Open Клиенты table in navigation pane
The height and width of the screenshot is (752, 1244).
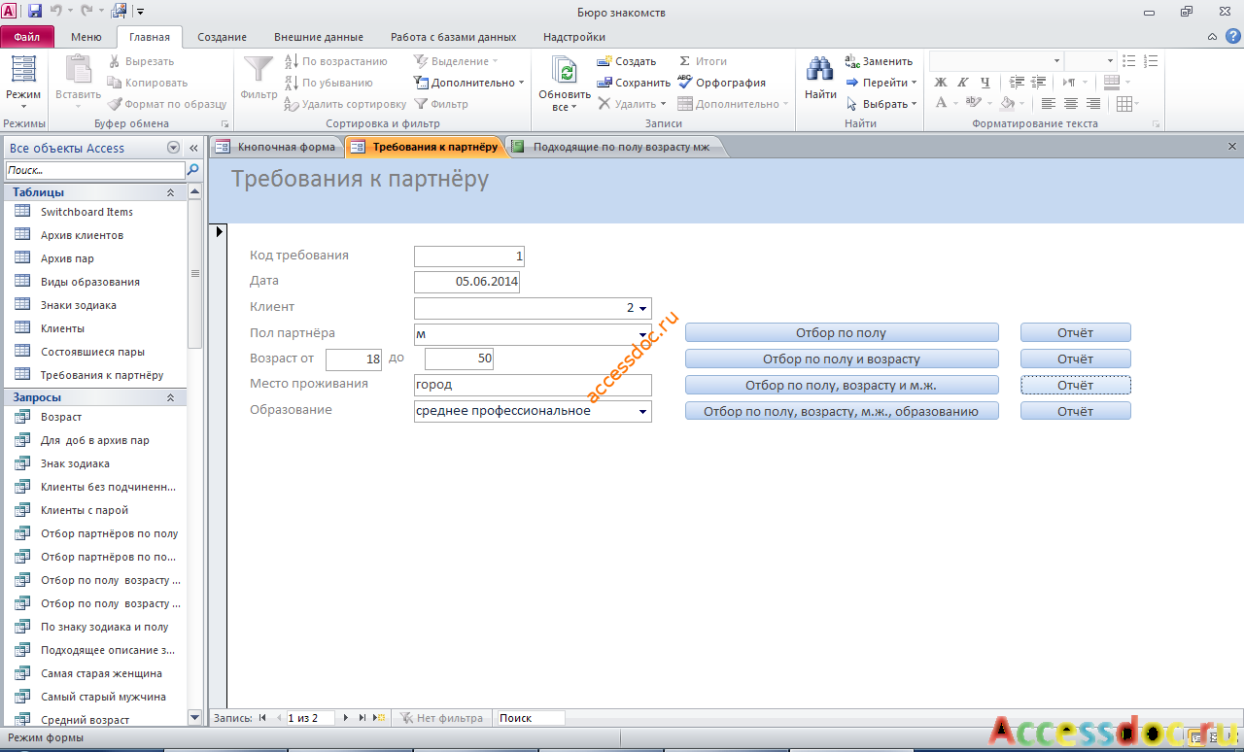(62, 328)
